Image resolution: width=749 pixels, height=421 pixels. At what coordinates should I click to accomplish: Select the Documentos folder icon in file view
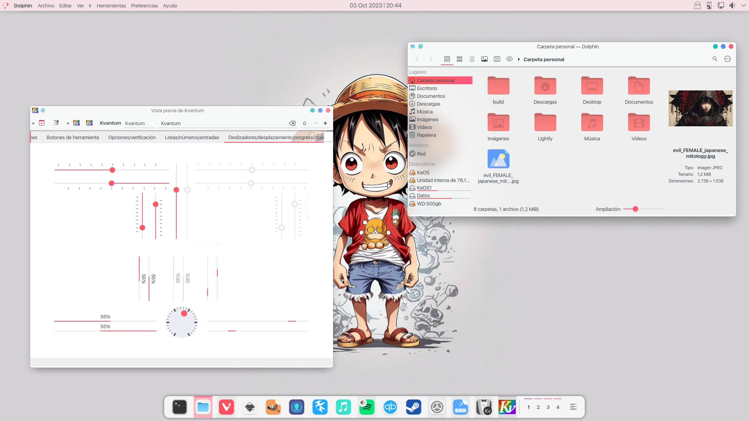coord(639,85)
